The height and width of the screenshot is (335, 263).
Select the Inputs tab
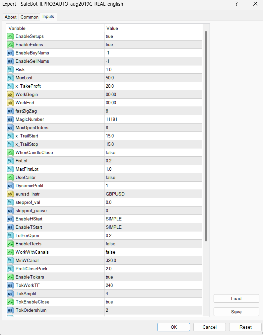pos(48,17)
